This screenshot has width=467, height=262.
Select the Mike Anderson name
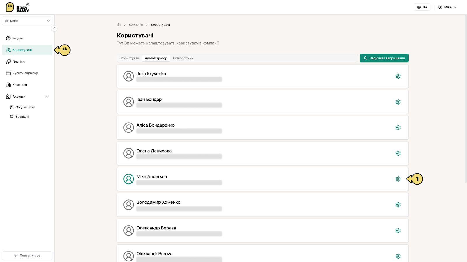coord(151,177)
